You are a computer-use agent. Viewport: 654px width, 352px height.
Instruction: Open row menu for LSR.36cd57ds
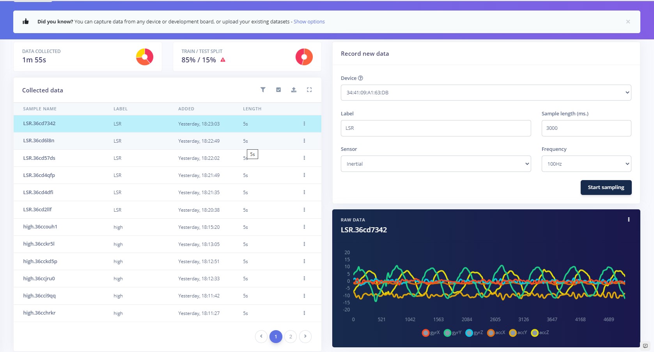(x=304, y=158)
